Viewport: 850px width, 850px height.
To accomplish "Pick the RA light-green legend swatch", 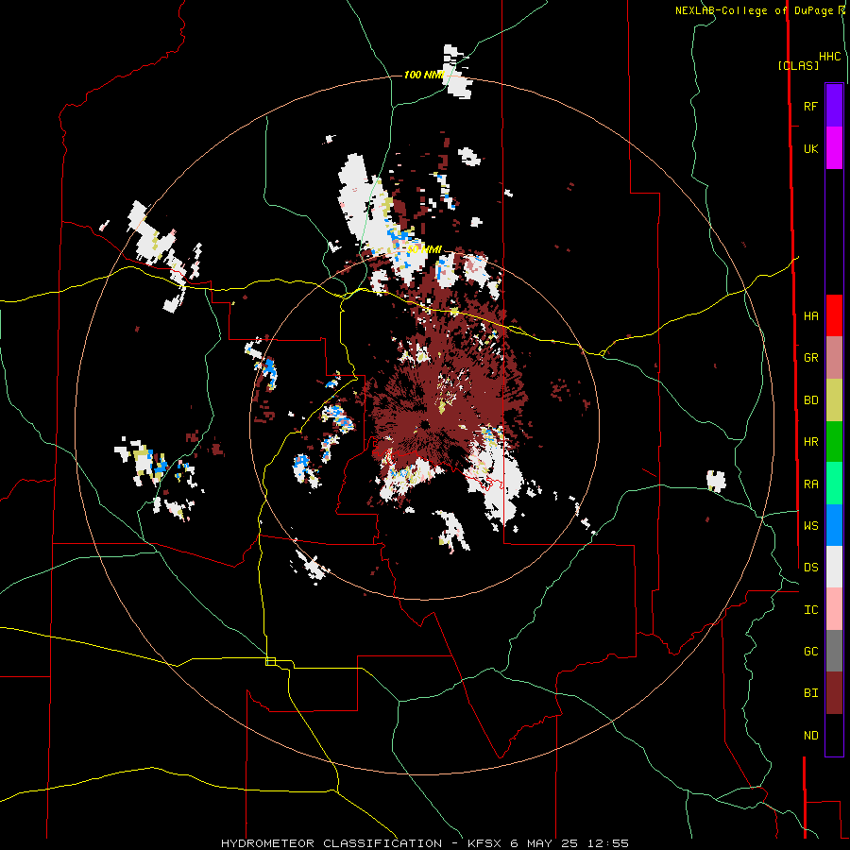I will click(834, 484).
